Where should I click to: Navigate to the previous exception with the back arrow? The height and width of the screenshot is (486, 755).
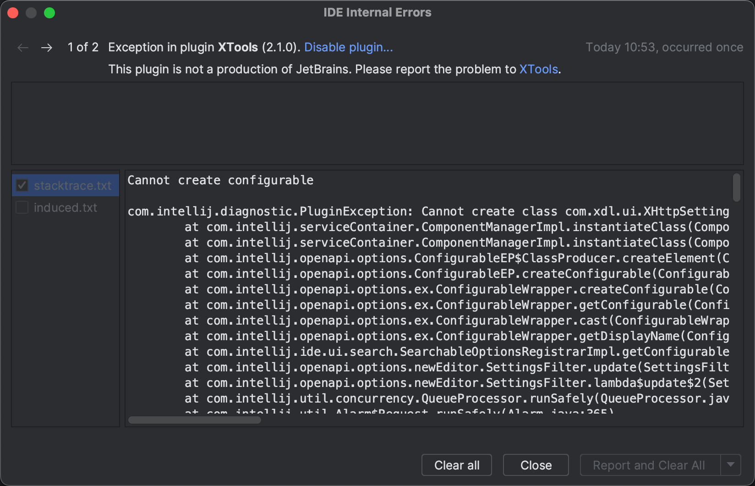point(22,47)
